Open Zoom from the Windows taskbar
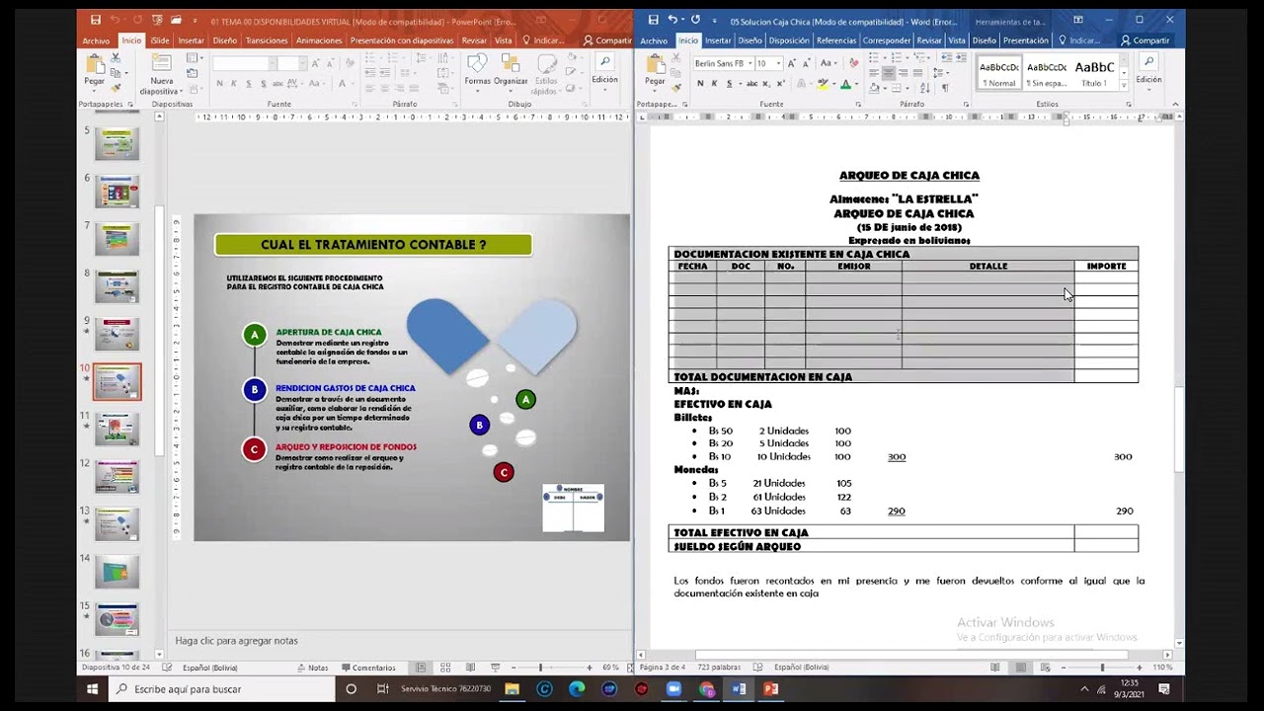Image resolution: width=1264 pixels, height=711 pixels. tap(673, 688)
